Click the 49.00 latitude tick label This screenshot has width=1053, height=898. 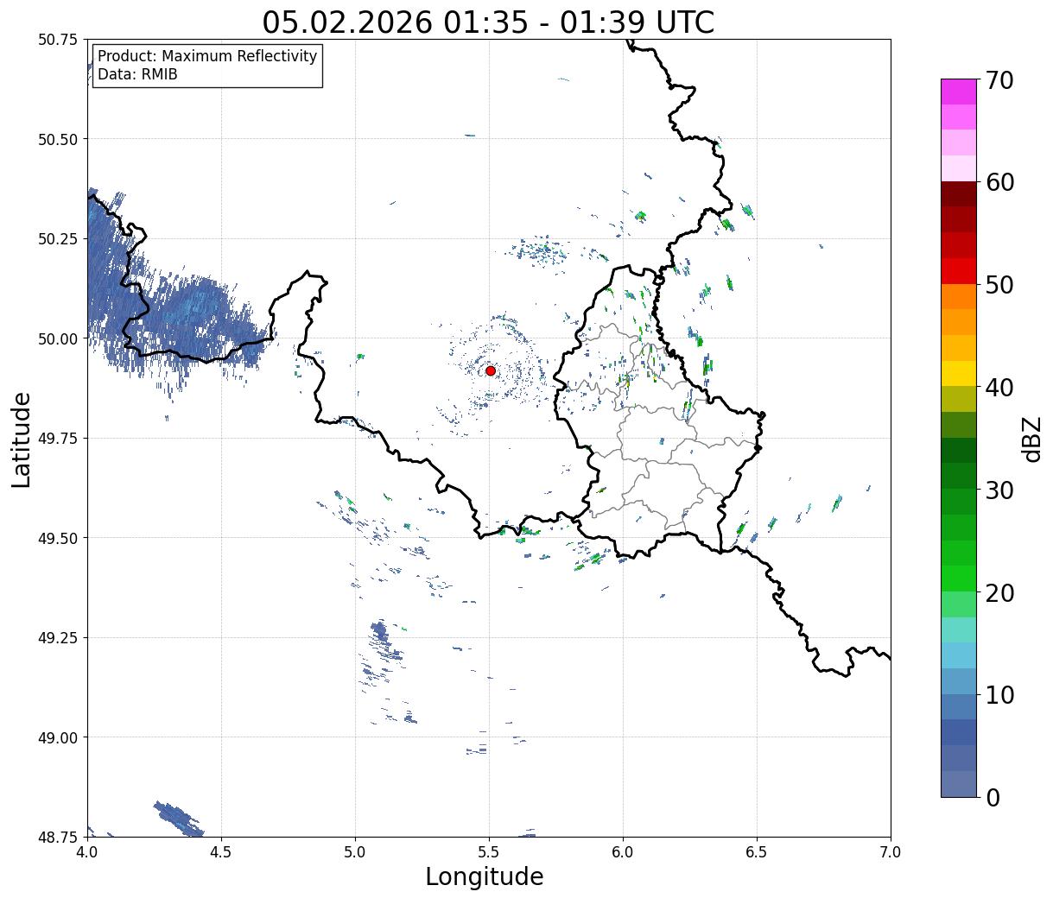[x=58, y=737]
